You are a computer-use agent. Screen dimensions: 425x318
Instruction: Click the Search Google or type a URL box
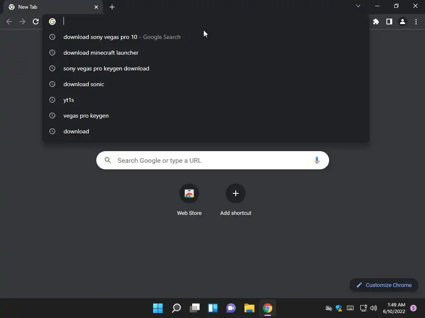[212, 160]
